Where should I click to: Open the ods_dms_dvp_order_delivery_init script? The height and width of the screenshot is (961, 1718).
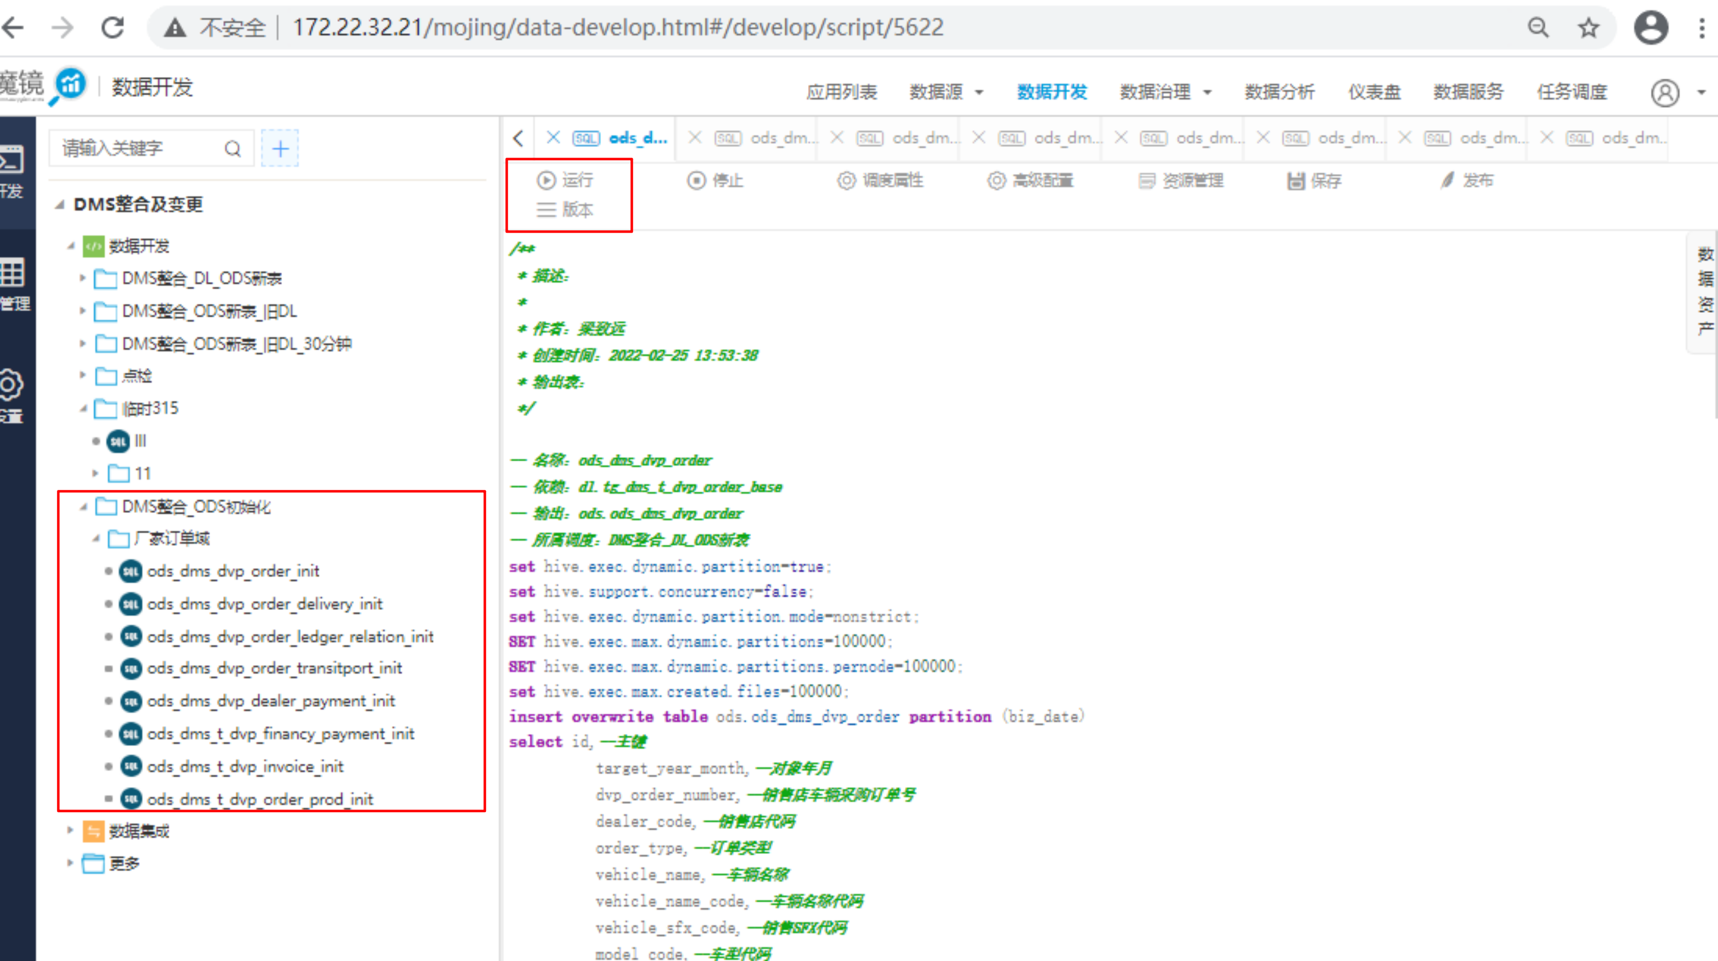[265, 604]
